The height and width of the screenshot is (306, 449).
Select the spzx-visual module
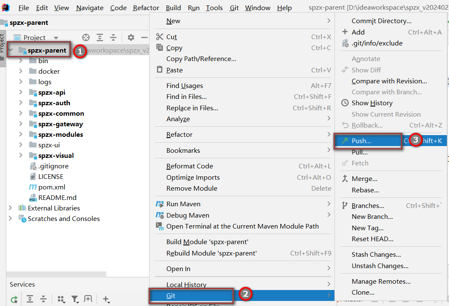tap(56, 155)
